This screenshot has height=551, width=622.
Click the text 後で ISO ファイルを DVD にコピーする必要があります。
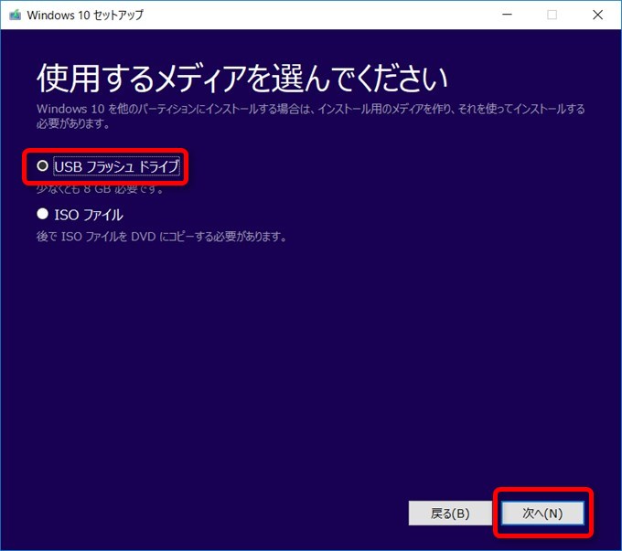(162, 237)
